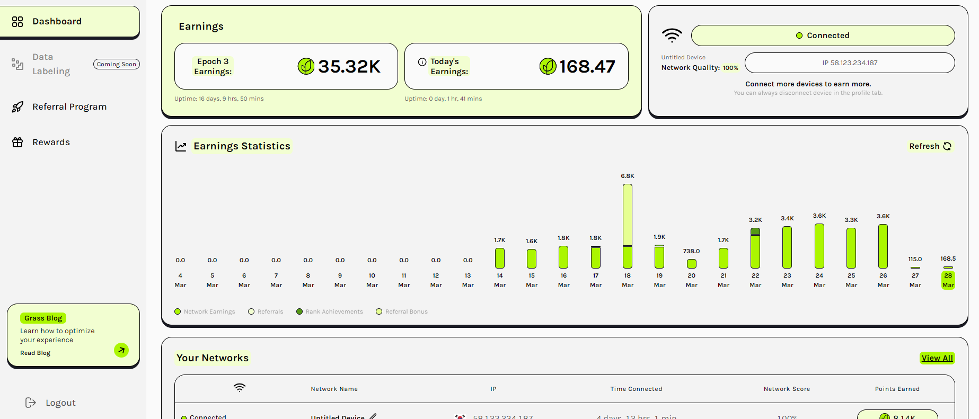Click the Data Labeling icon

tap(17, 64)
